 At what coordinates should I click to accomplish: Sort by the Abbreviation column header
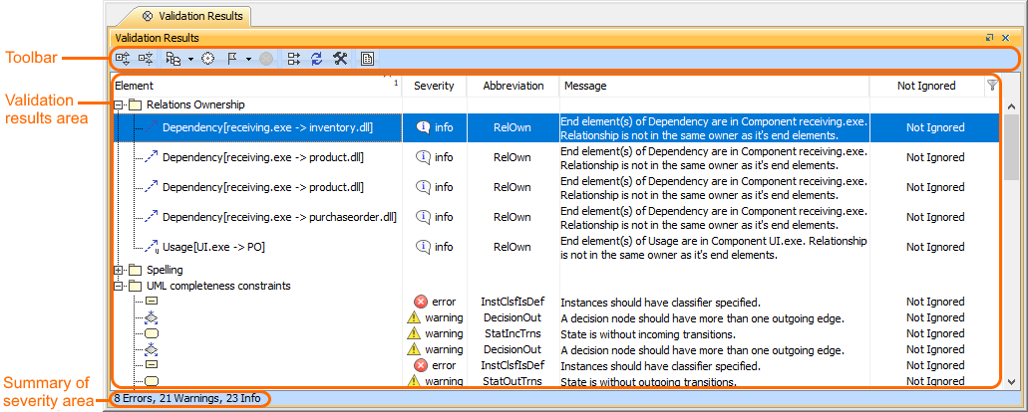[x=514, y=86]
